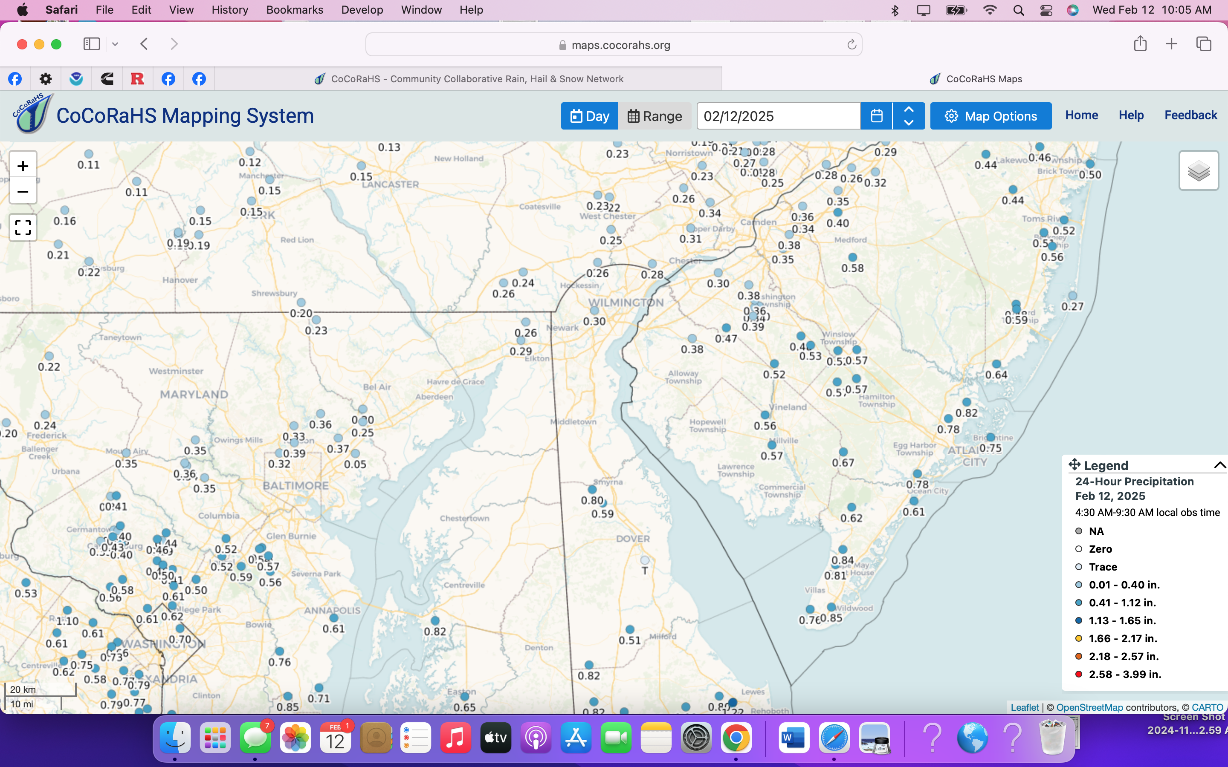Toggle the Safari sidebar
Screen dimensions: 1228x767
pos(91,44)
